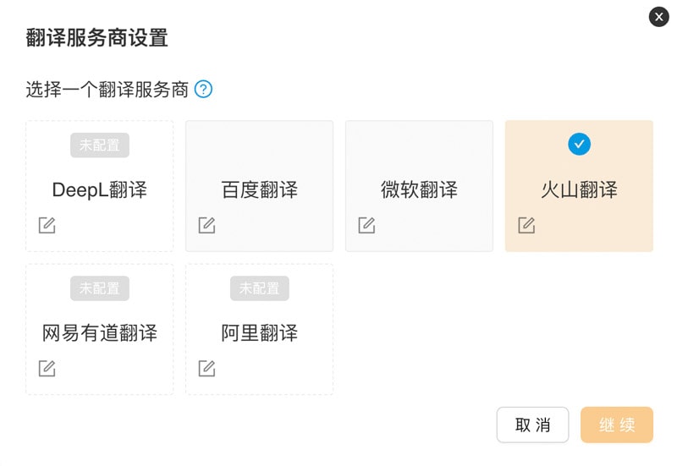The width and height of the screenshot is (677, 466).
Task: Click the blue checkmark on 火山翻译
Action: pos(579,145)
